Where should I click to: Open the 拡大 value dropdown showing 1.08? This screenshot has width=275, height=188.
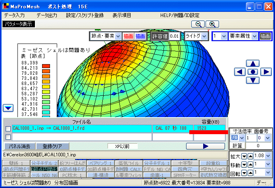point(268,156)
